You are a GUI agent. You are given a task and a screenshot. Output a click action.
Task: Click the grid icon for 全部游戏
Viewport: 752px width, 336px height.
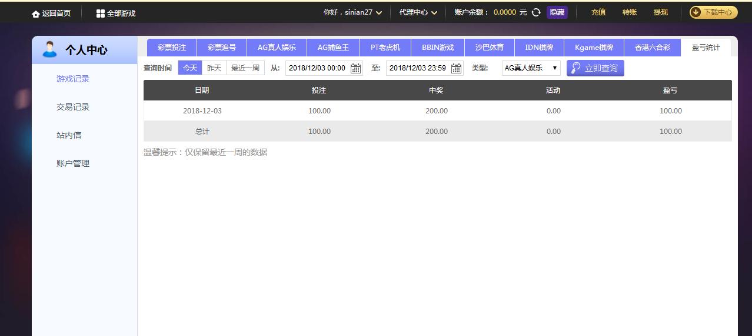pos(100,13)
